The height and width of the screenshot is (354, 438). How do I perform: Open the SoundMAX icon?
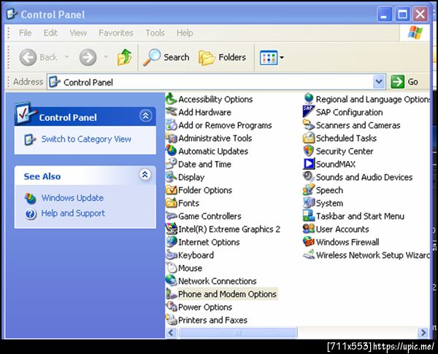tap(309, 164)
